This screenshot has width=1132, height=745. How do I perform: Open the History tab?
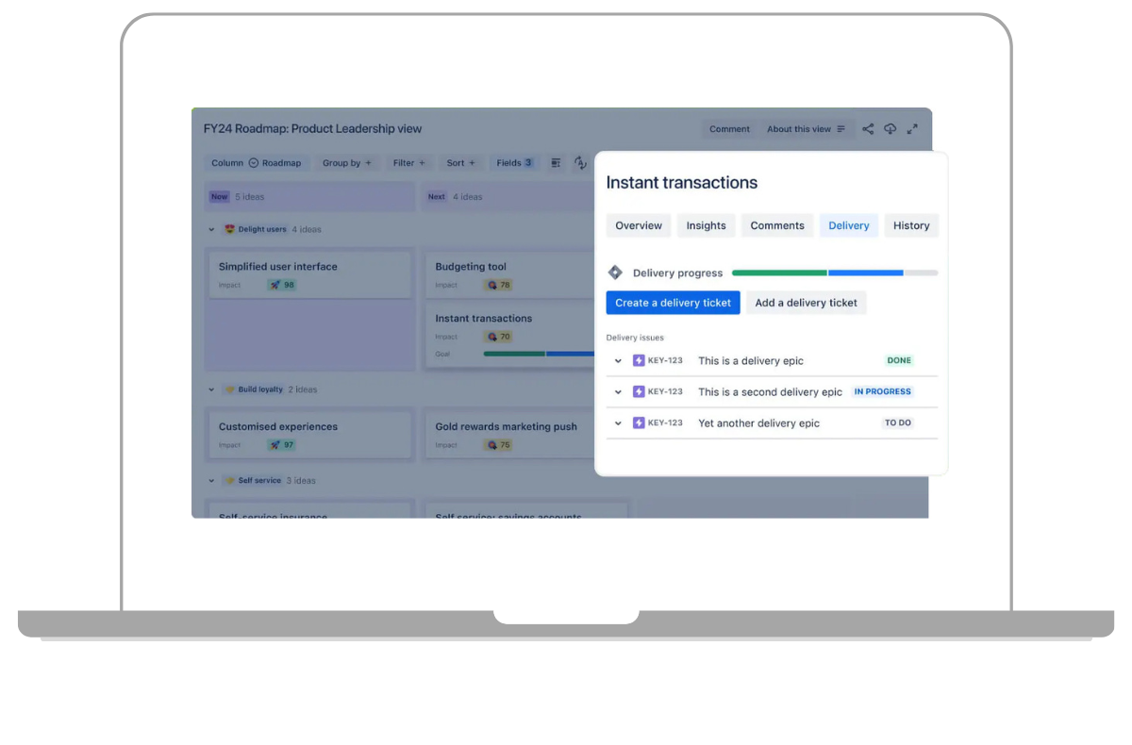(910, 225)
